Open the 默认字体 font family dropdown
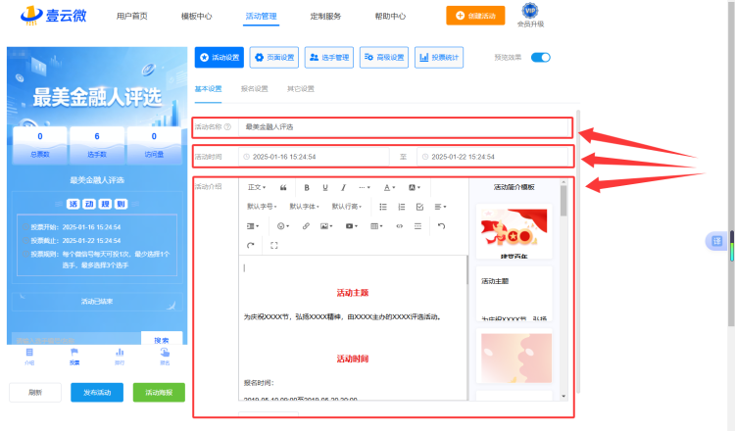This screenshot has height=431, width=735. coord(304,207)
